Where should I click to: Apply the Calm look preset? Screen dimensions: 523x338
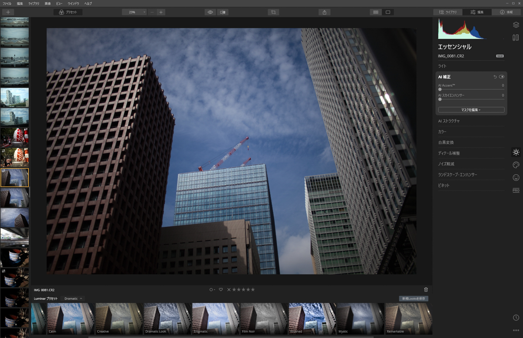[x=71, y=319]
